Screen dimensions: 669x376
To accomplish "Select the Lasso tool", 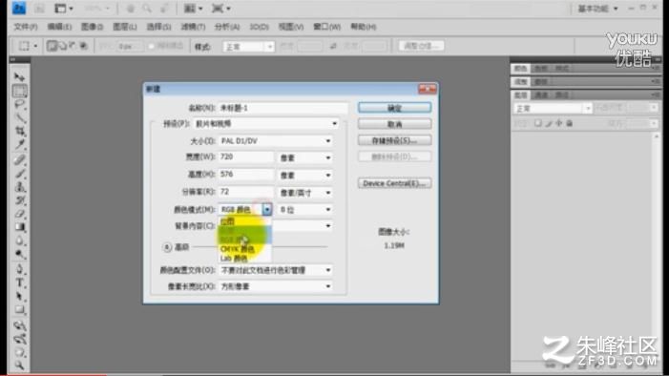I will point(20,104).
